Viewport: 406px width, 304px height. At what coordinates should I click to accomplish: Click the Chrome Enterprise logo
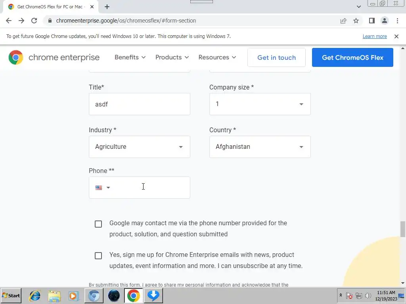tap(54, 57)
